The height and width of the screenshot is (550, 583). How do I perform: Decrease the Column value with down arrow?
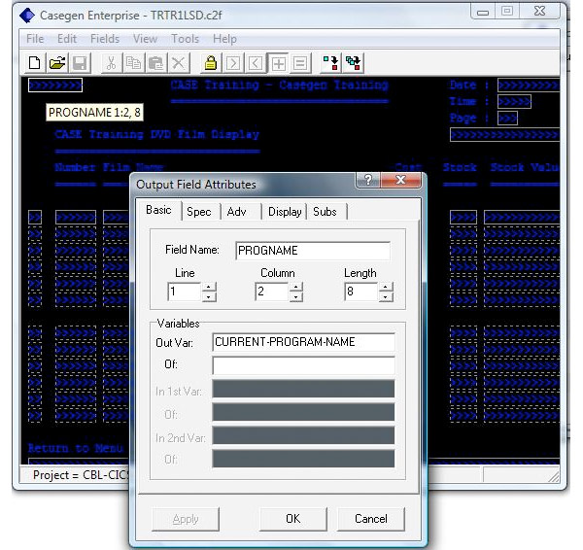click(296, 296)
